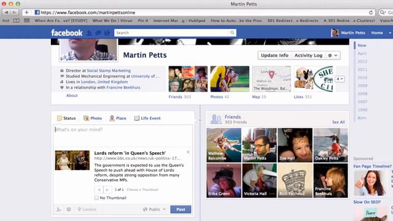Open Facebook messages icon
The width and height of the screenshot is (393, 221).
98,33
